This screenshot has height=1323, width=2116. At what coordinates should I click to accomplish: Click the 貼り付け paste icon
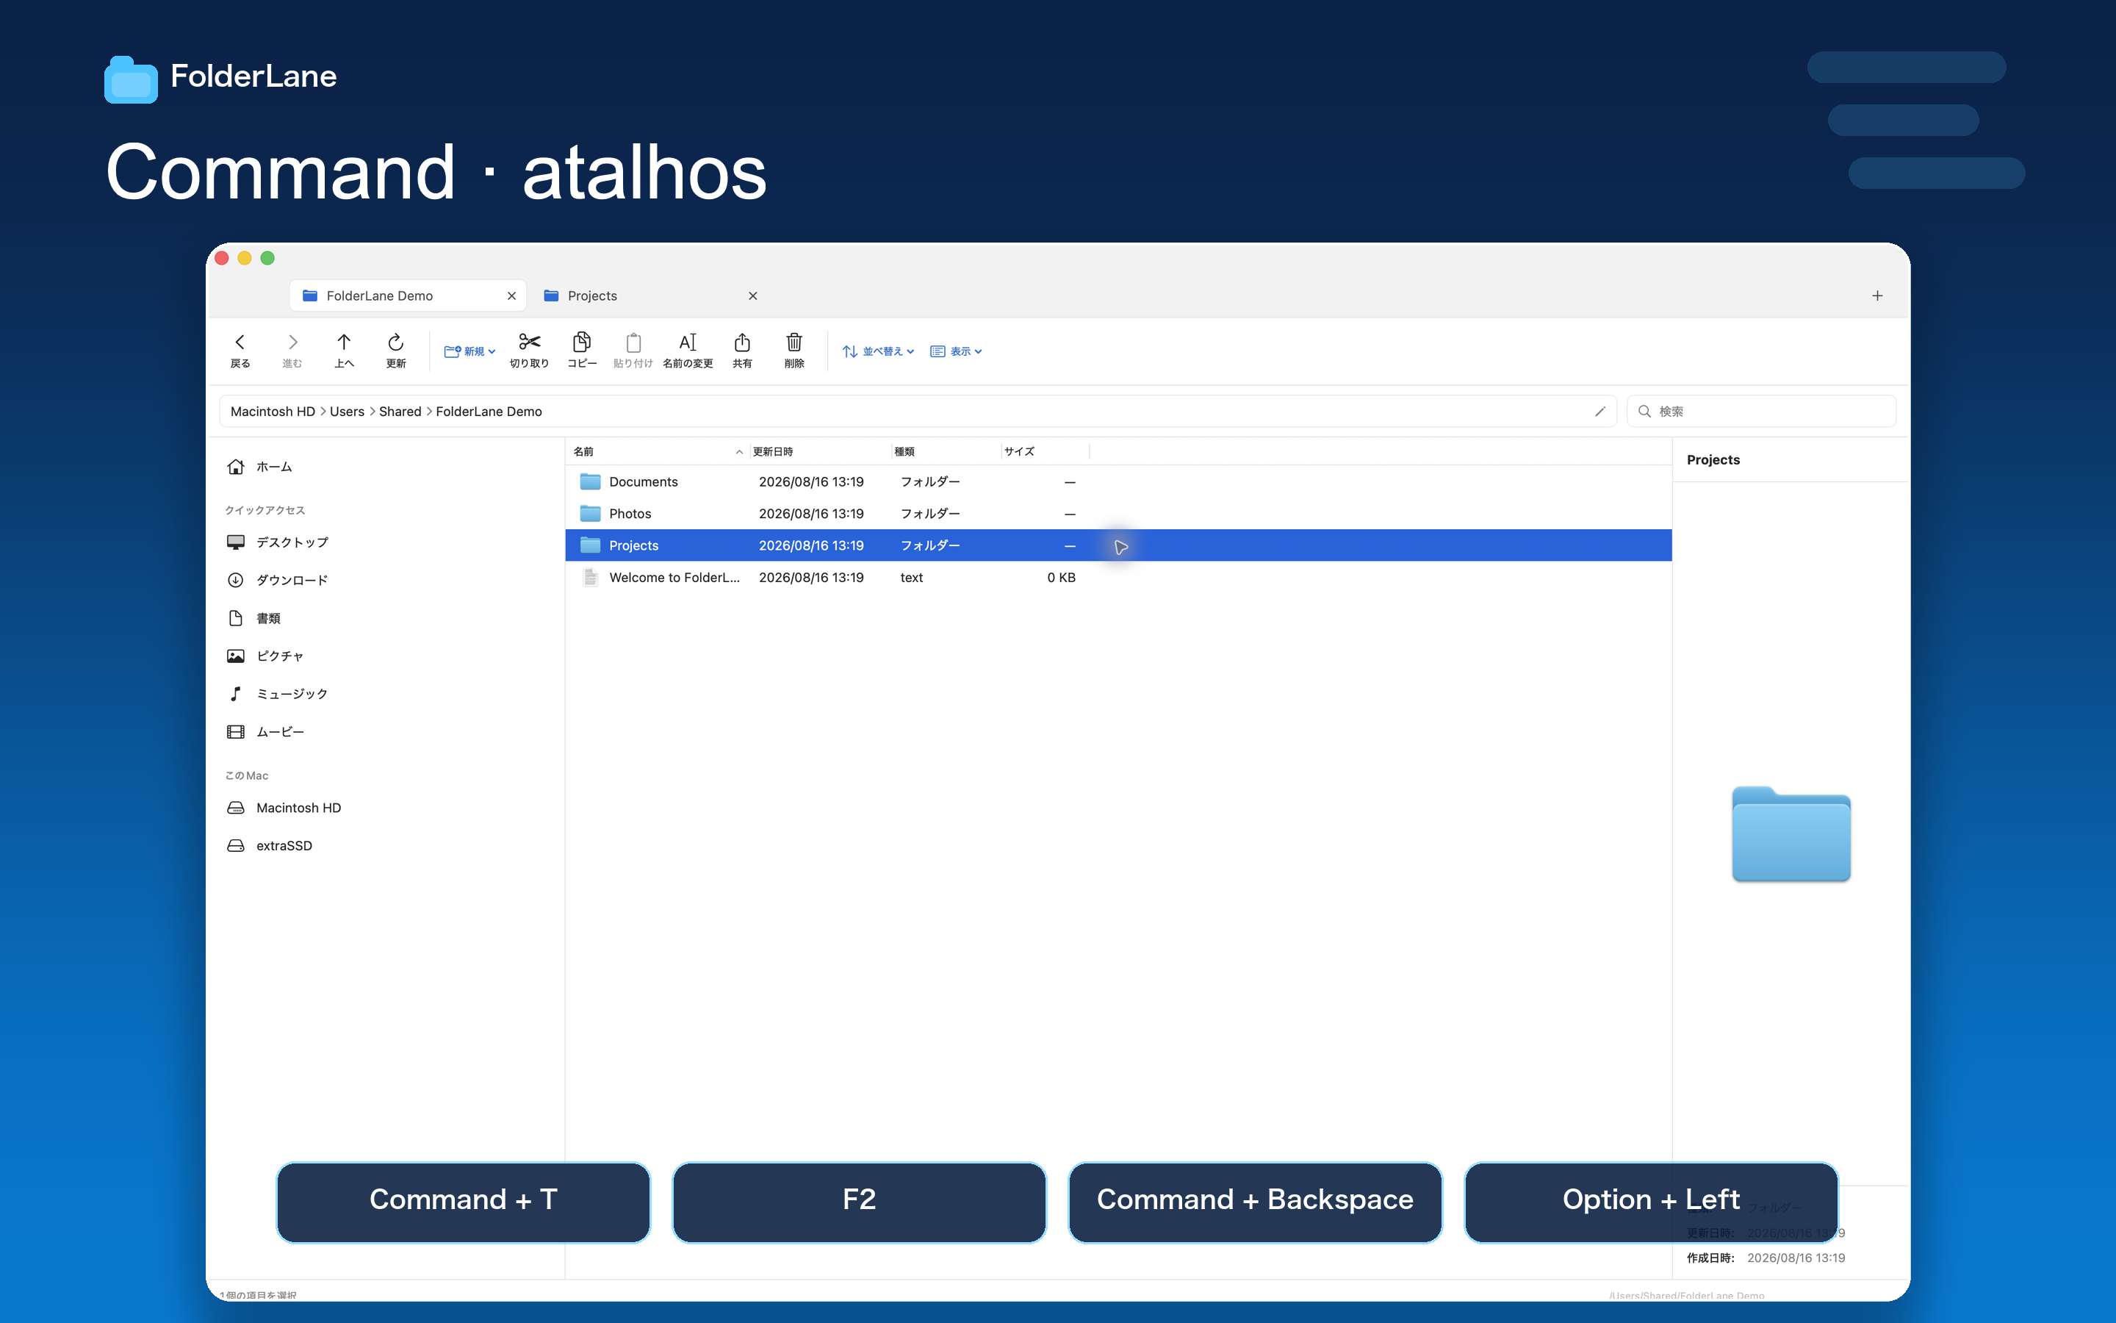pyautogui.click(x=633, y=350)
